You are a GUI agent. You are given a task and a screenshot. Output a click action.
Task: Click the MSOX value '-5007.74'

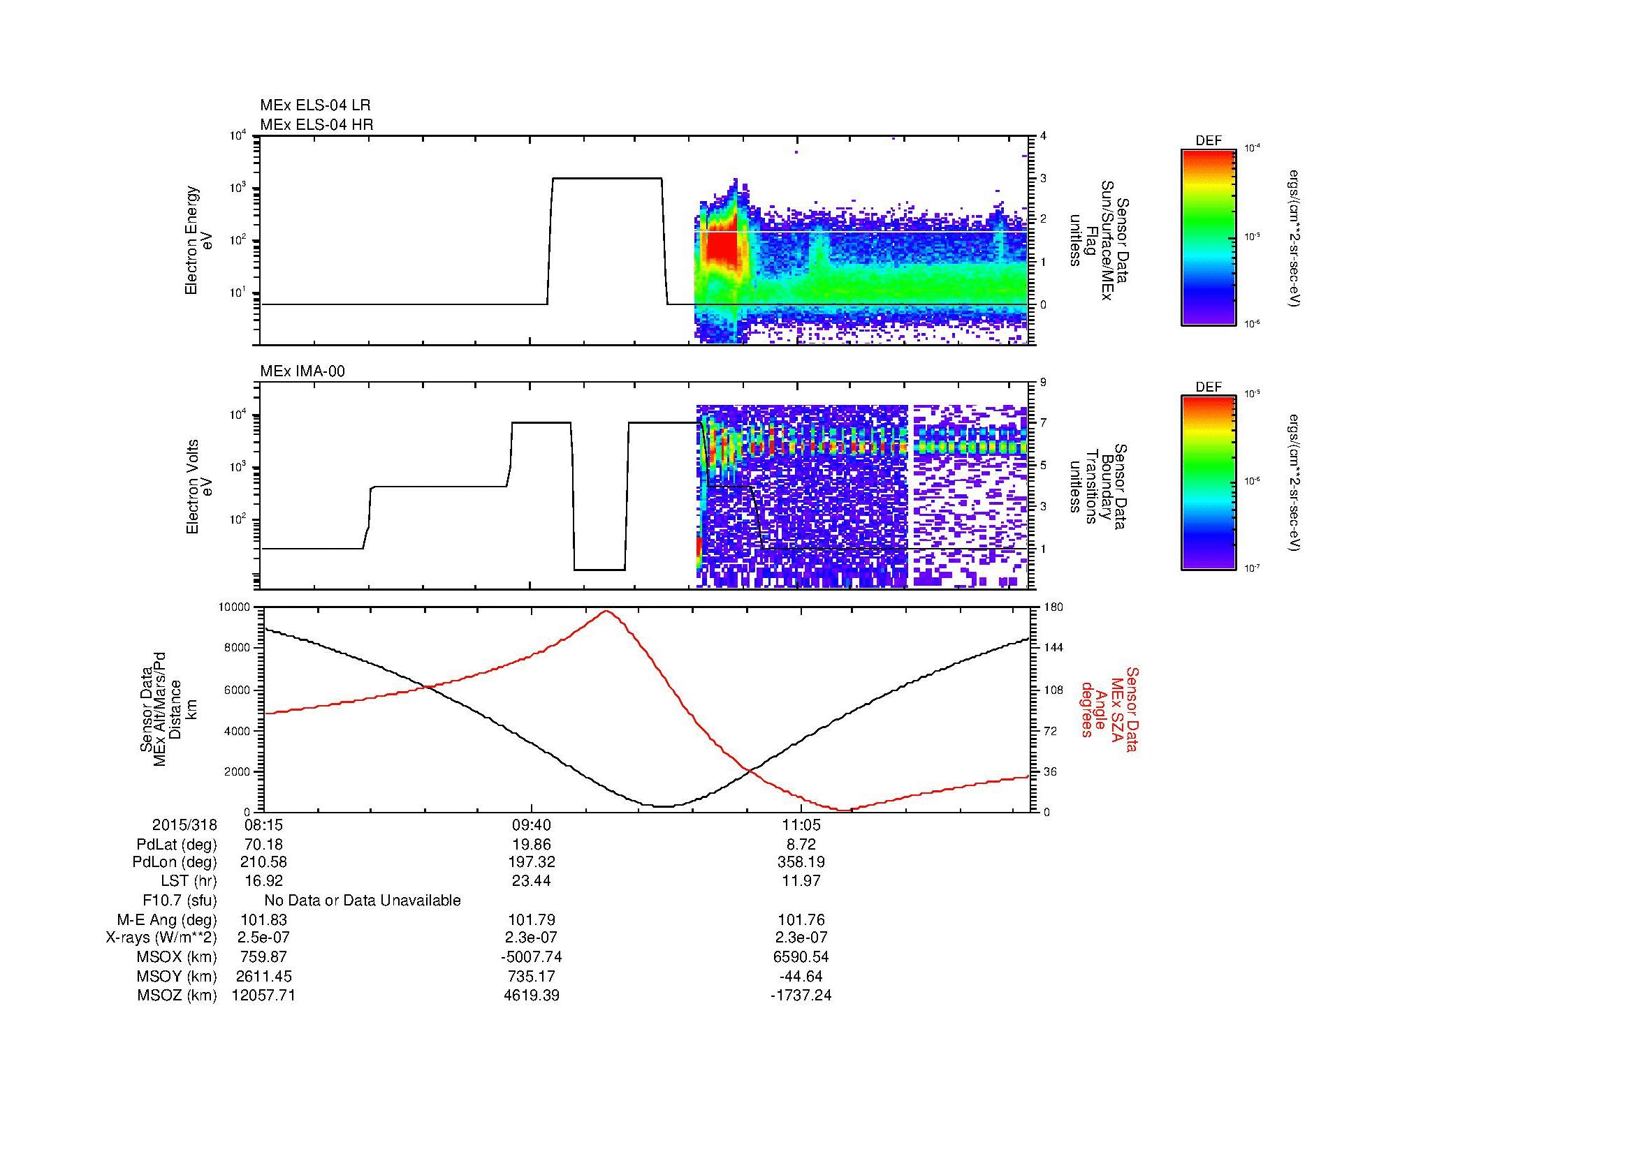(531, 958)
